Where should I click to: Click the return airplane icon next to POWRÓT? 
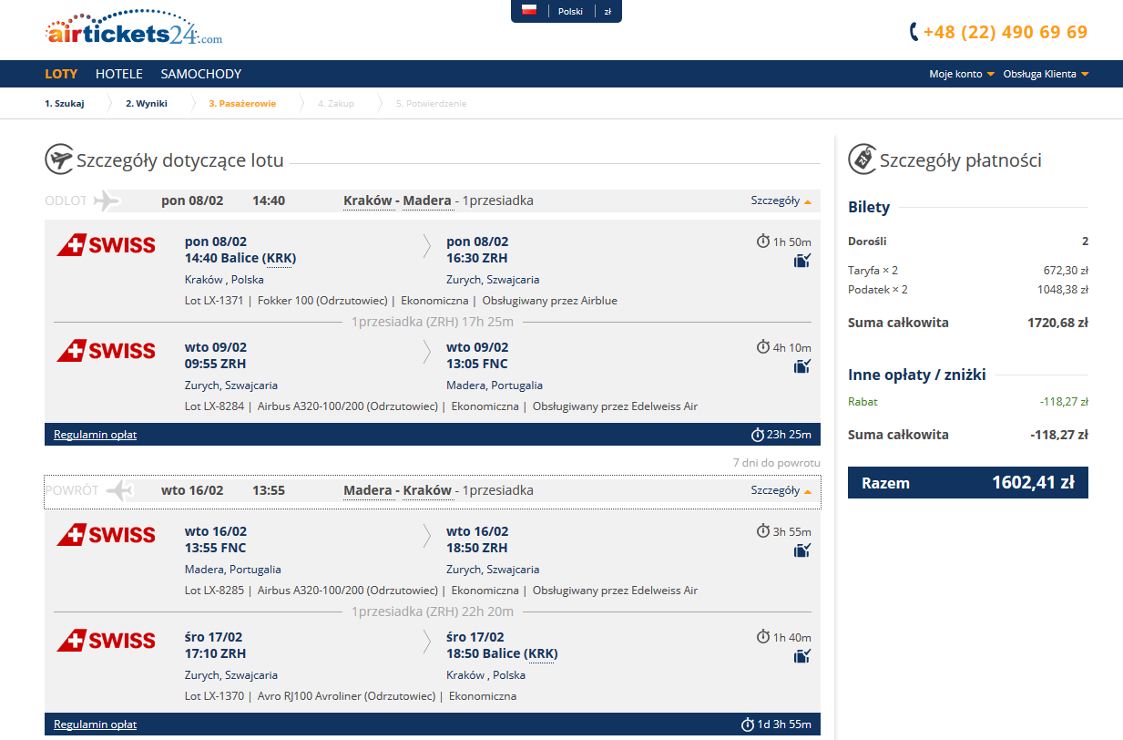coord(119,490)
